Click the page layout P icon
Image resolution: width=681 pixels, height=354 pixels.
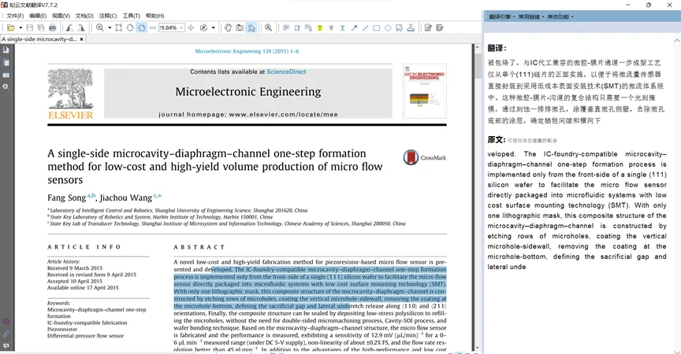[203, 28]
